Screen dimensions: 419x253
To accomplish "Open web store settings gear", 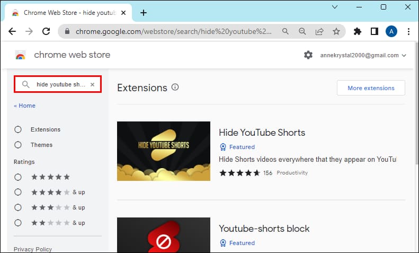I will click(x=308, y=55).
